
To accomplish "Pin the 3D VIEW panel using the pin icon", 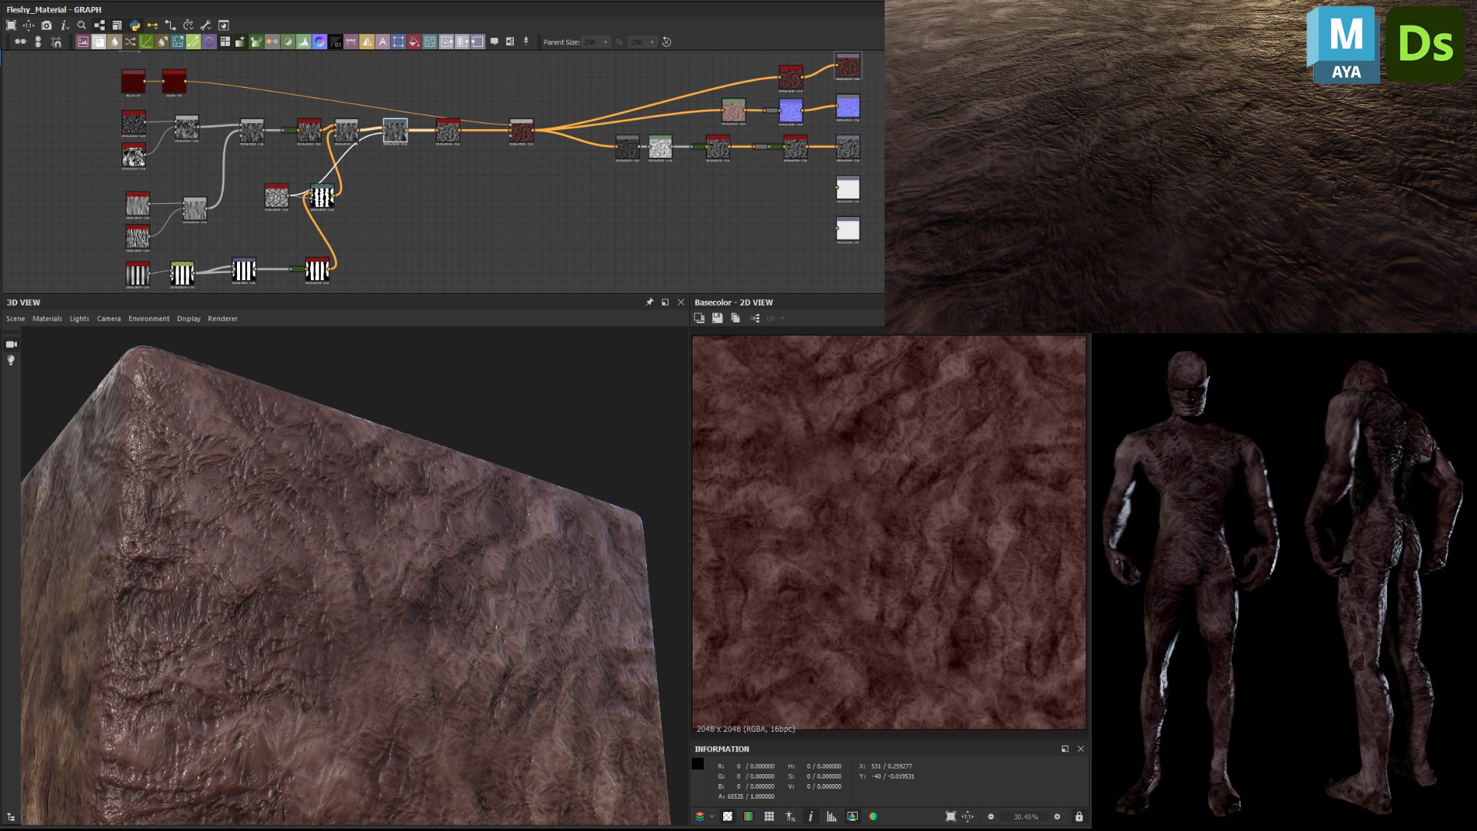I will click(x=649, y=302).
